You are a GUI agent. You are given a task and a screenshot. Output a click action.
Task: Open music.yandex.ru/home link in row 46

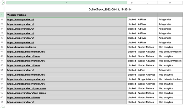click(24, 56)
